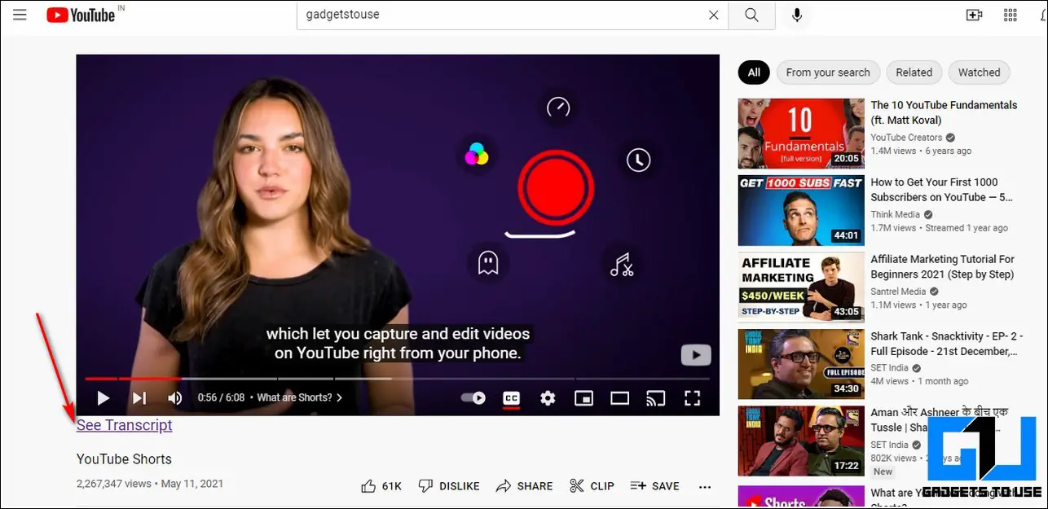Screen dimensions: 1048x509
Task: Visit YouTube Creators channel
Action: click(x=906, y=138)
